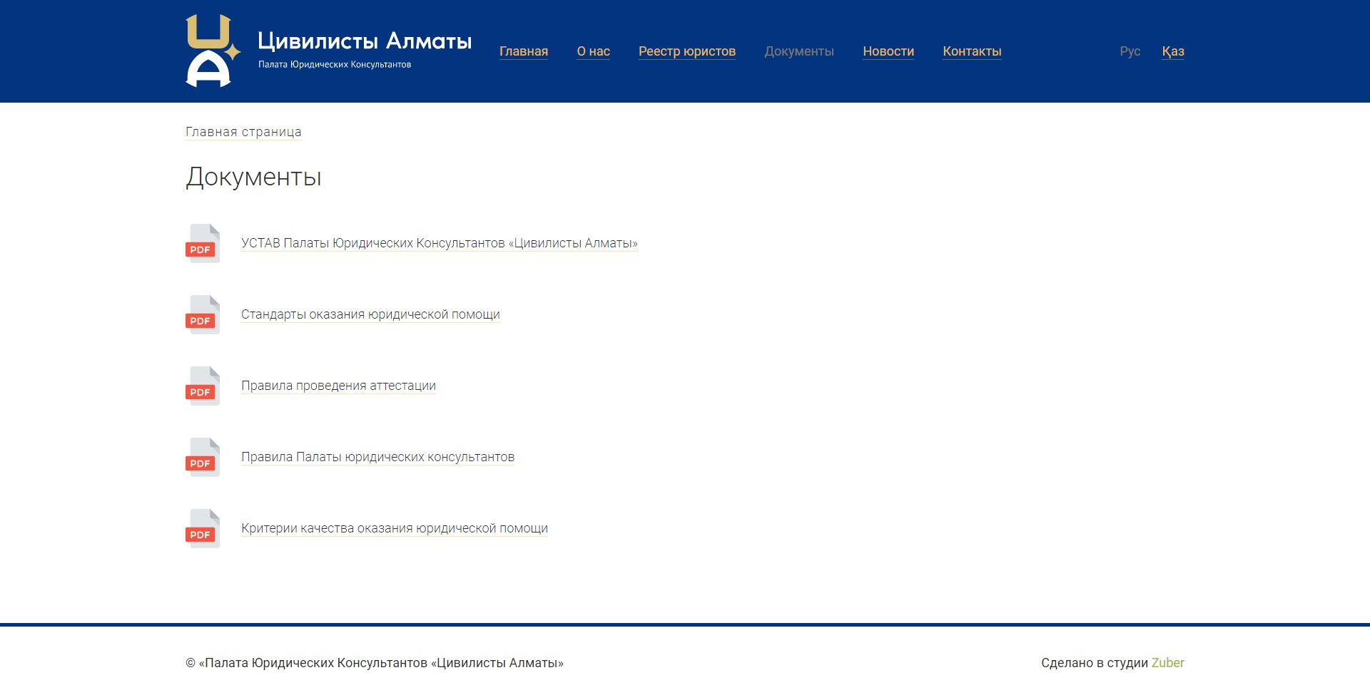Open Правила проведения аттестации document
Image resolution: width=1370 pixels, height=700 pixels.
338,386
